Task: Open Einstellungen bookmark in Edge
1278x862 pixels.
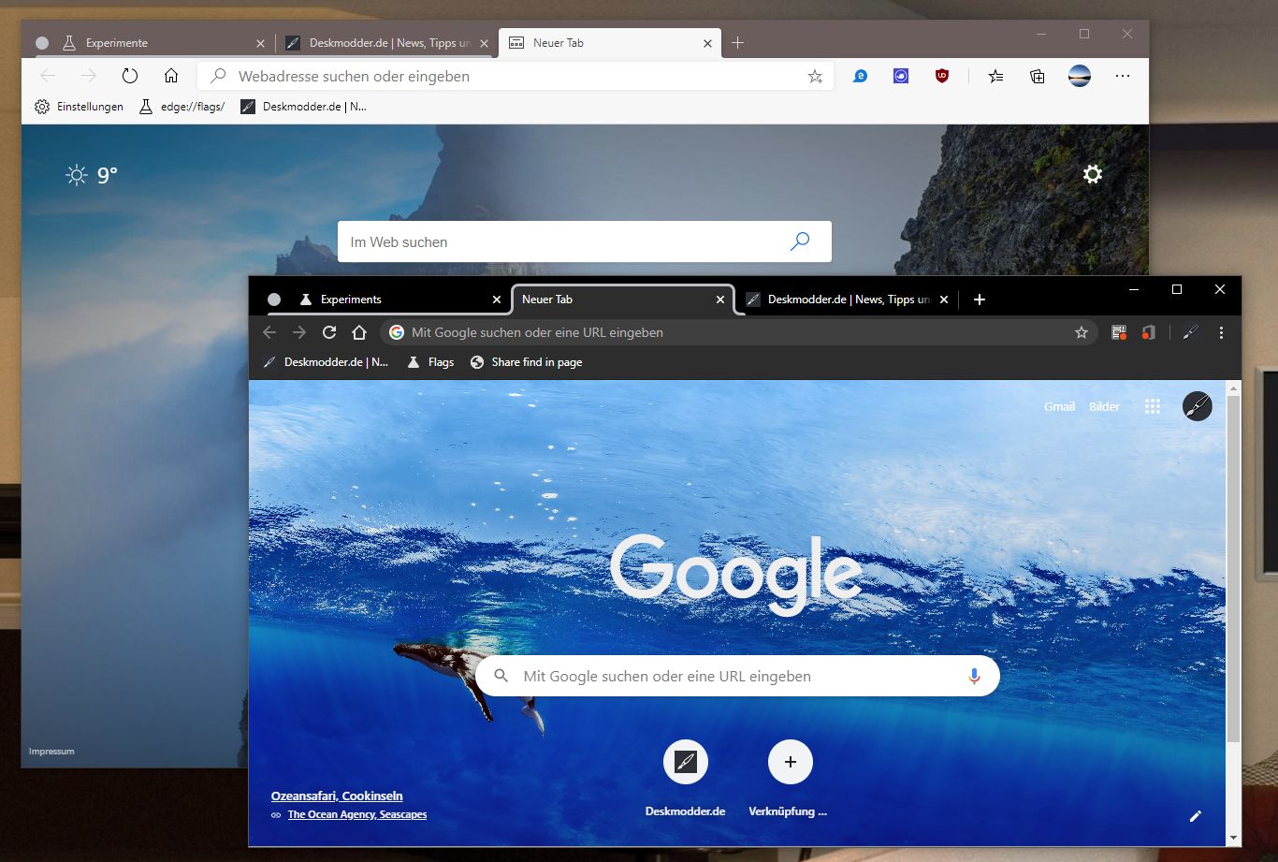Action: coord(79,107)
